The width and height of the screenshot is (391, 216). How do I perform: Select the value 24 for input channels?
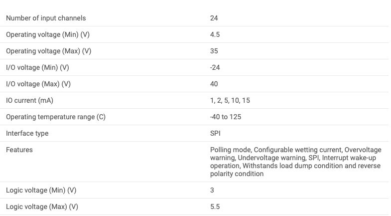214,18
